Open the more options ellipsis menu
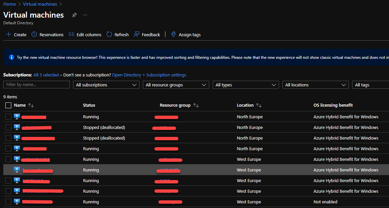The height and width of the screenshot is (208, 389). pos(85,15)
